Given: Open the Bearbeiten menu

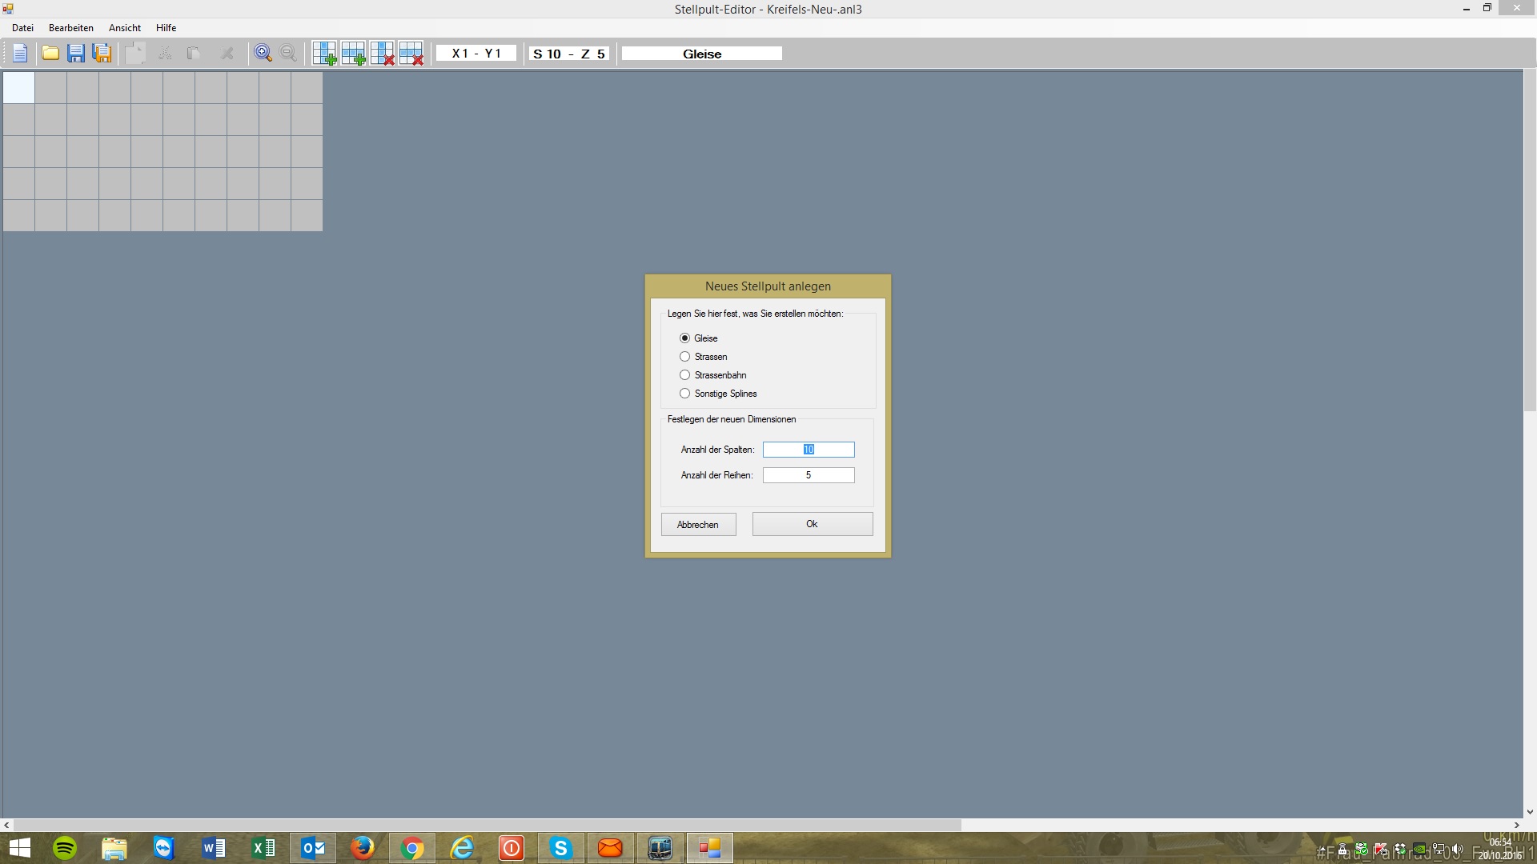Looking at the screenshot, I should click(x=70, y=28).
